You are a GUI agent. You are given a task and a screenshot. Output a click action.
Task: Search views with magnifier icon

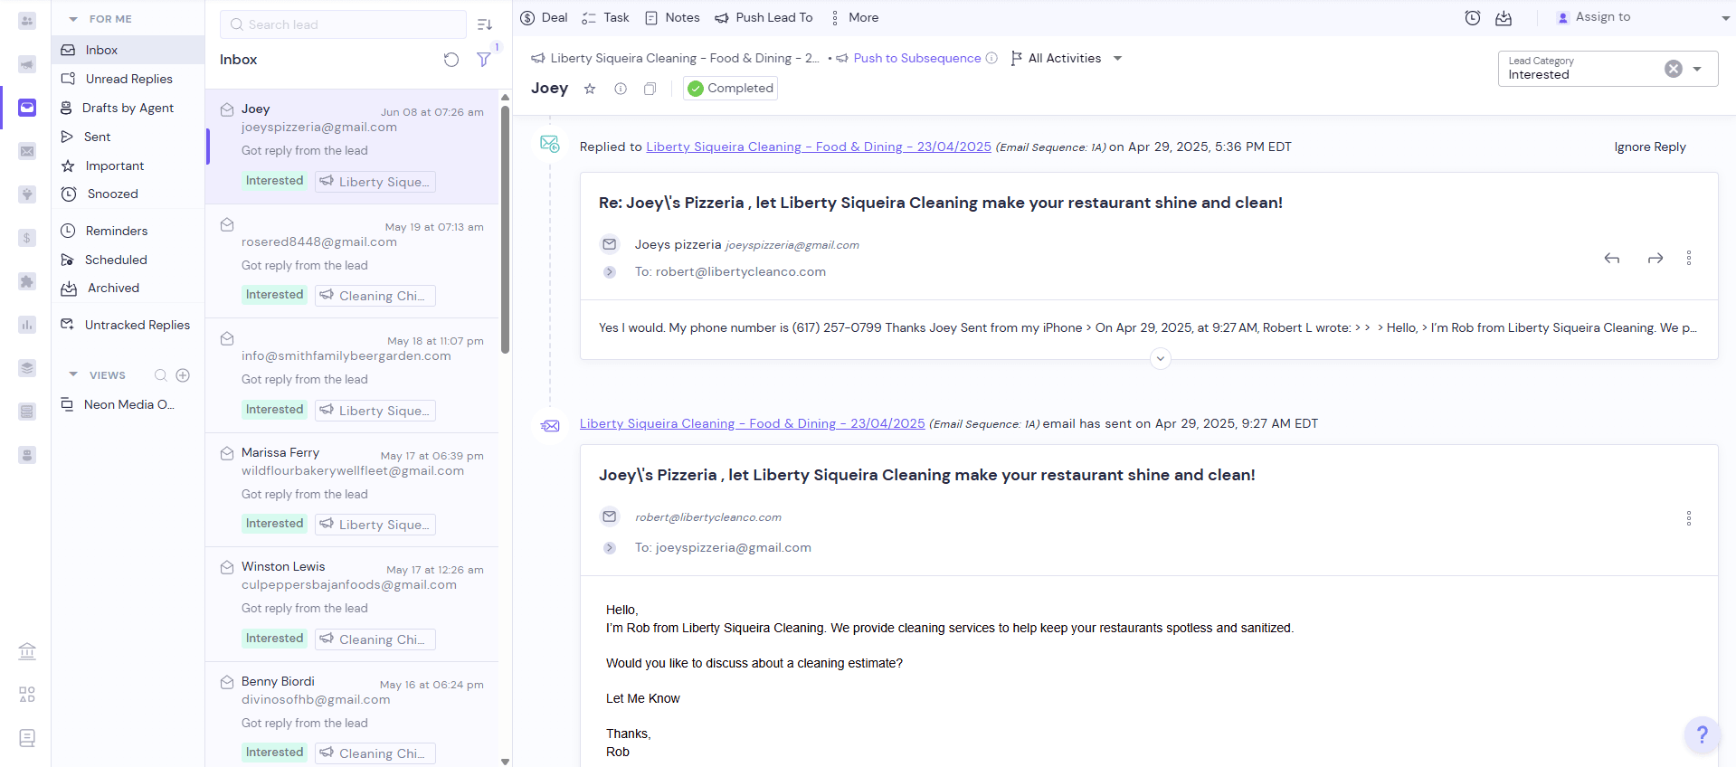pos(161,374)
